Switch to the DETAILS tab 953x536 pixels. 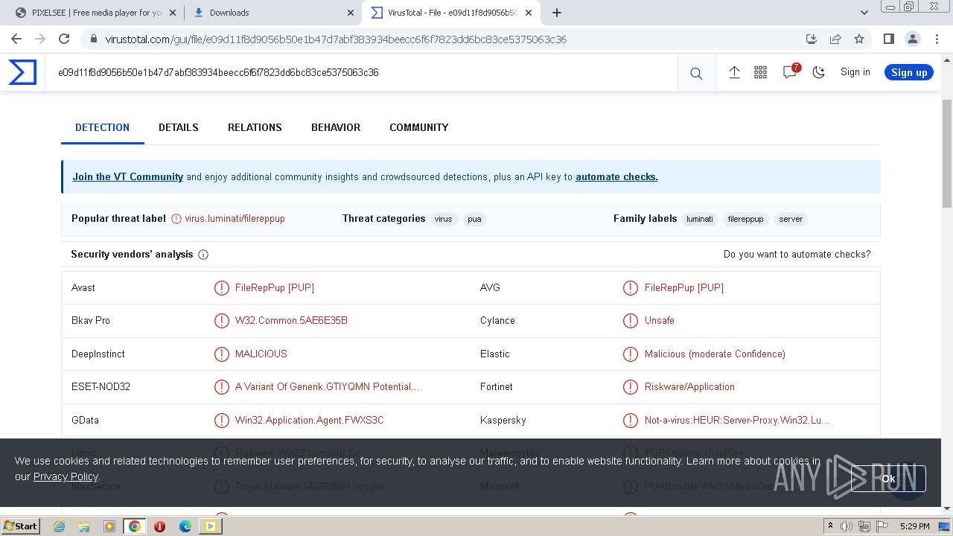(179, 127)
